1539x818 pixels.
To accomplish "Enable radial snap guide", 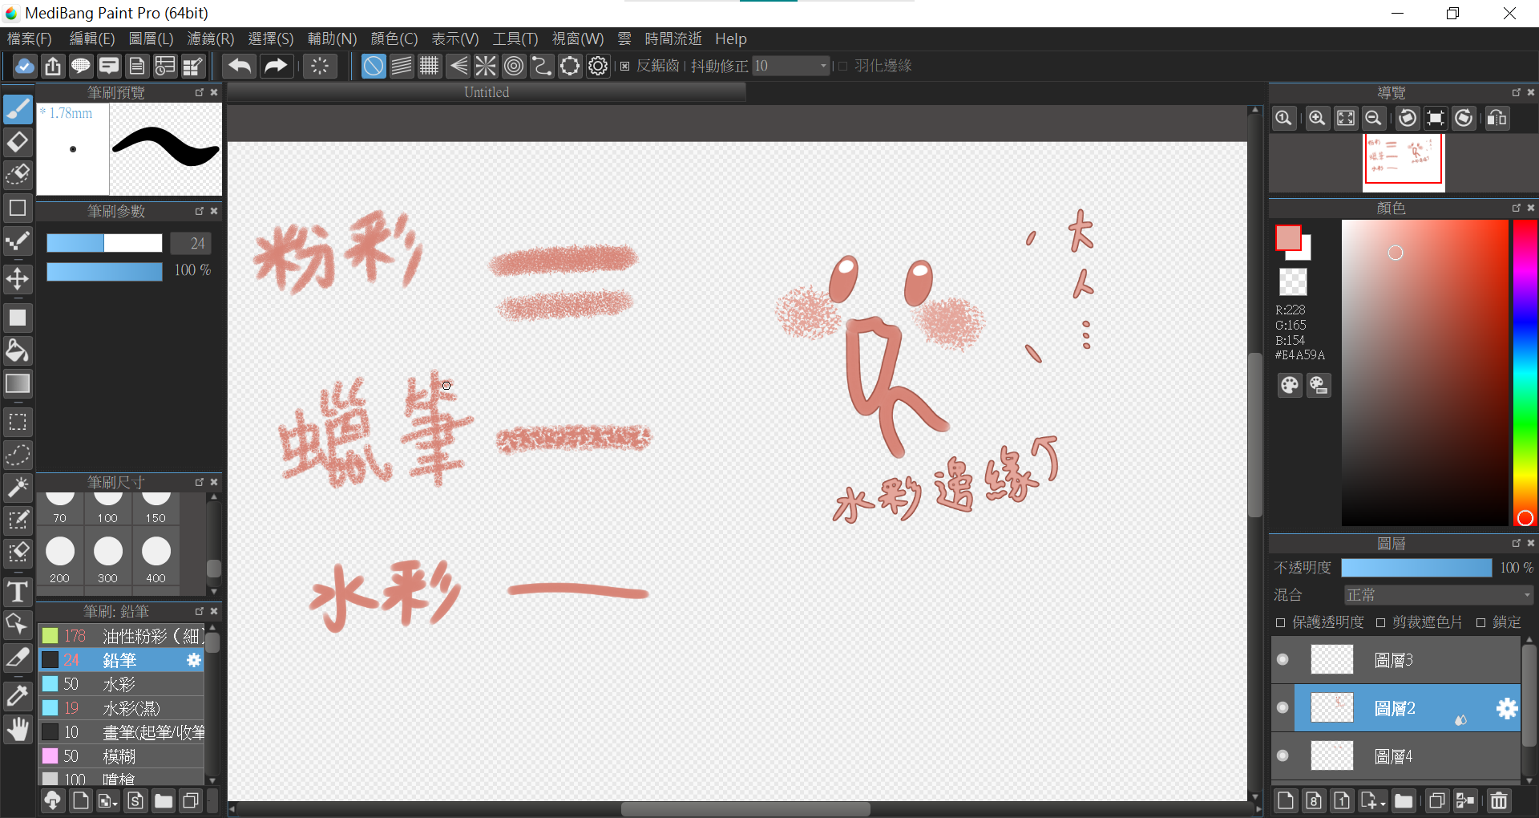I will click(486, 66).
